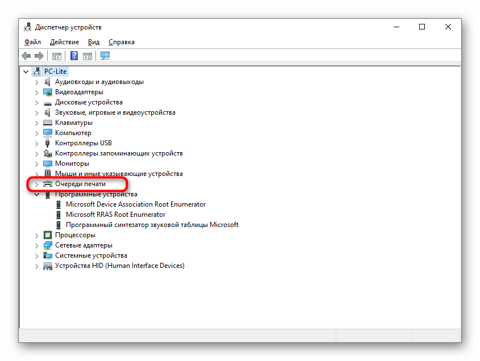Collapse the PC-Lite root node
480x361 pixels.
click(x=26, y=72)
